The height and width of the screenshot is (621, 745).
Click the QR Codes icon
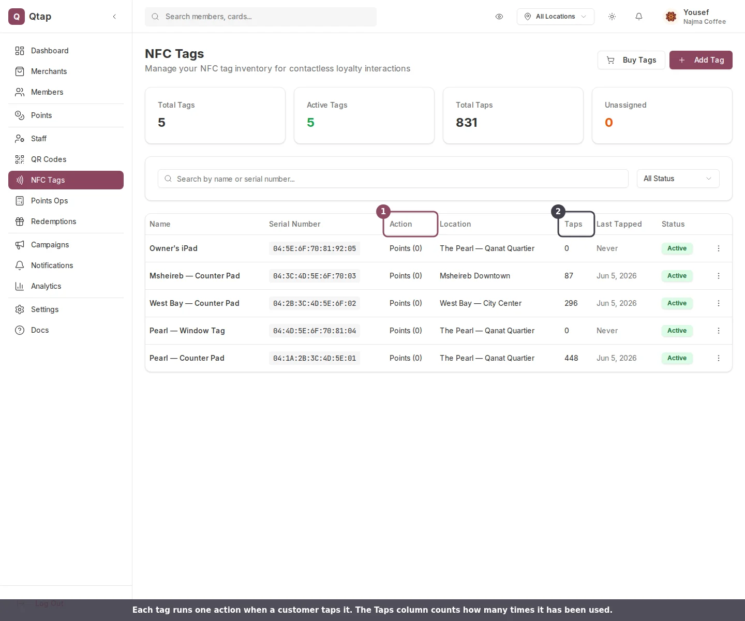pyautogui.click(x=20, y=159)
